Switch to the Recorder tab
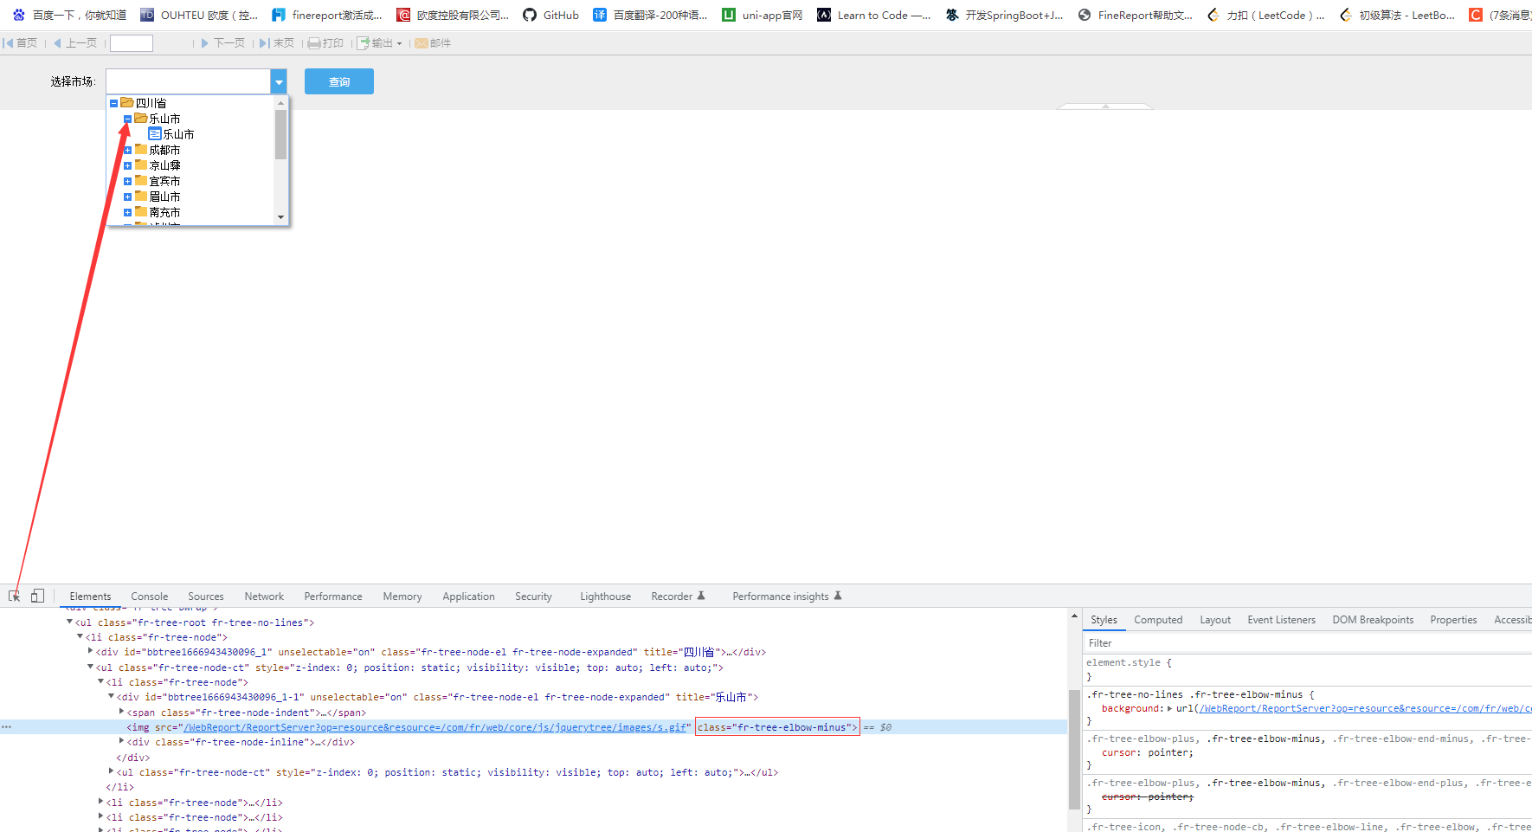Screen dimensions: 1532x832 [678, 597]
